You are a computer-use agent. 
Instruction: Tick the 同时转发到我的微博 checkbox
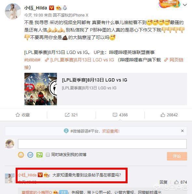click(48, 155)
